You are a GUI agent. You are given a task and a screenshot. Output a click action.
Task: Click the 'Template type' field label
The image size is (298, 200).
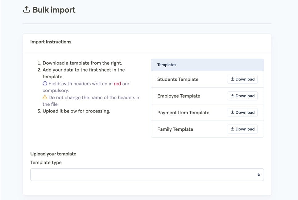tap(46, 162)
